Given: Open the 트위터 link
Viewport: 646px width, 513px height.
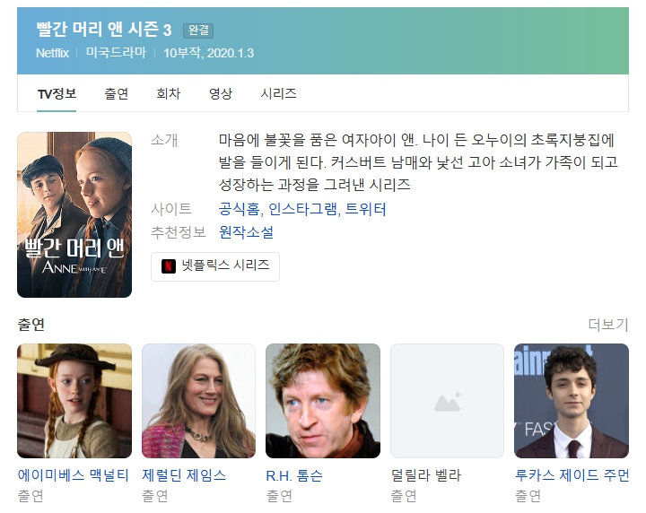Looking at the screenshot, I should [365, 209].
